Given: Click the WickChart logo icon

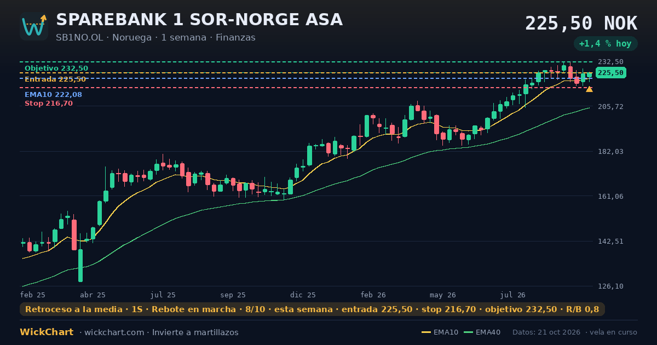Looking at the screenshot, I should point(34,26).
